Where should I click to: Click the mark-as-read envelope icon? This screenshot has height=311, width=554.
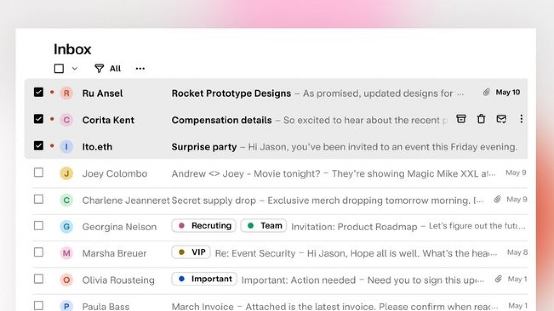point(501,119)
